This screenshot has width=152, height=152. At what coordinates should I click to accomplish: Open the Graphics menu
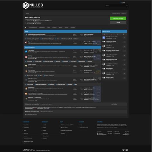pyautogui.click(x=55, y=28)
